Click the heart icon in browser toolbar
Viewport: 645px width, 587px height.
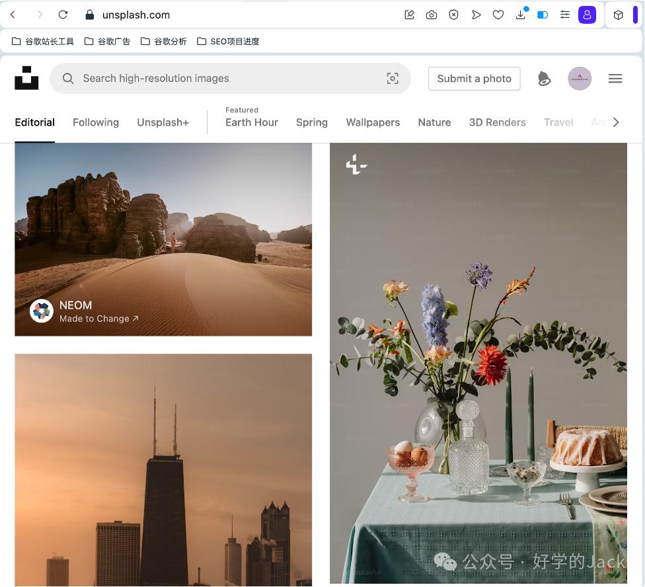click(498, 15)
